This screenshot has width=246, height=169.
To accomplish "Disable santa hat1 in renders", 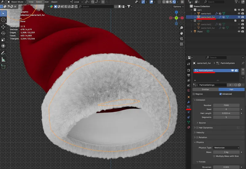I will pyautogui.click(x=243, y=13).
